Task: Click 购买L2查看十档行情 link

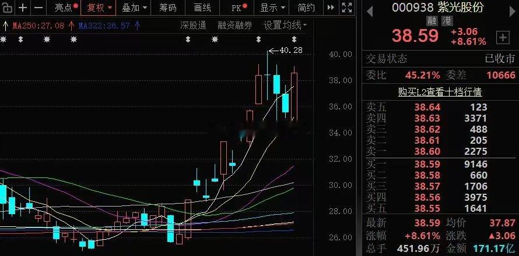Action: (440, 92)
